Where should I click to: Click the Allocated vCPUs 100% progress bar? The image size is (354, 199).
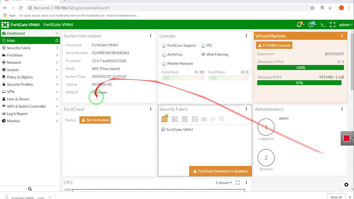301,68
